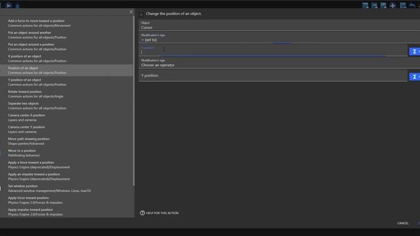Screen dimensions: 420x236
Task: Select 'Apply impulse toward position' Physics 2.0 action
Action: pyautogui.click(x=66, y=212)
